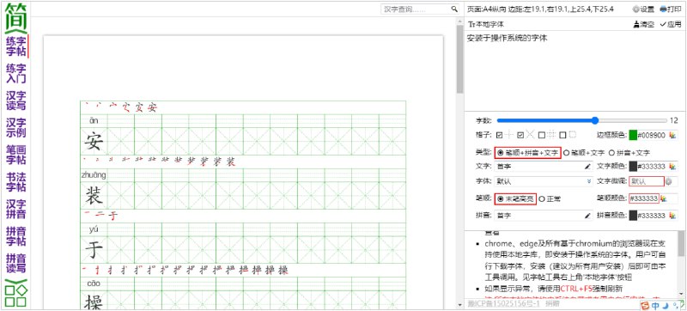The height and width of the screenshot is (311, 687).
Task: Click the dark 拼音颜色 swatch
Action: pos(633,216)
